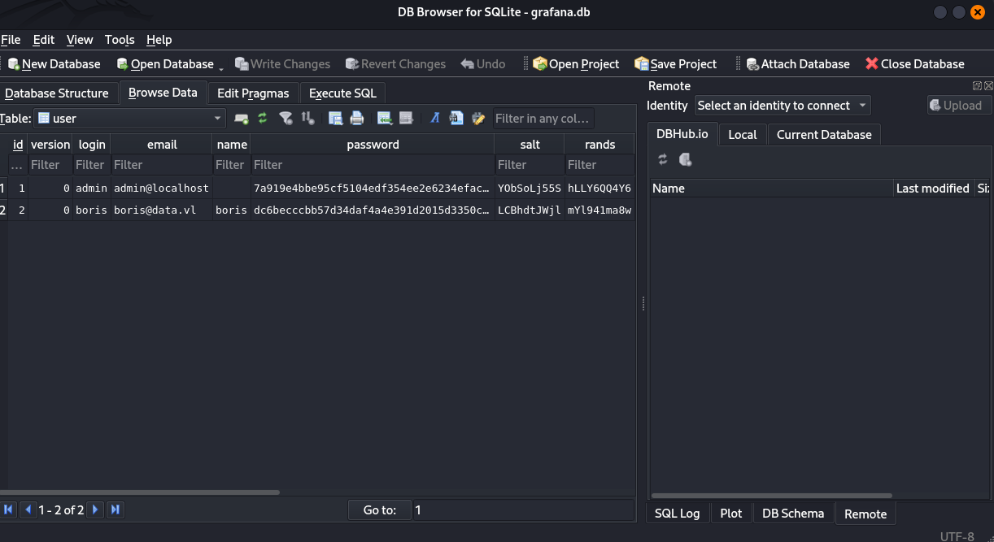Jump to the last page of records
Screen dimensions: 994x542
pos(116,510)
